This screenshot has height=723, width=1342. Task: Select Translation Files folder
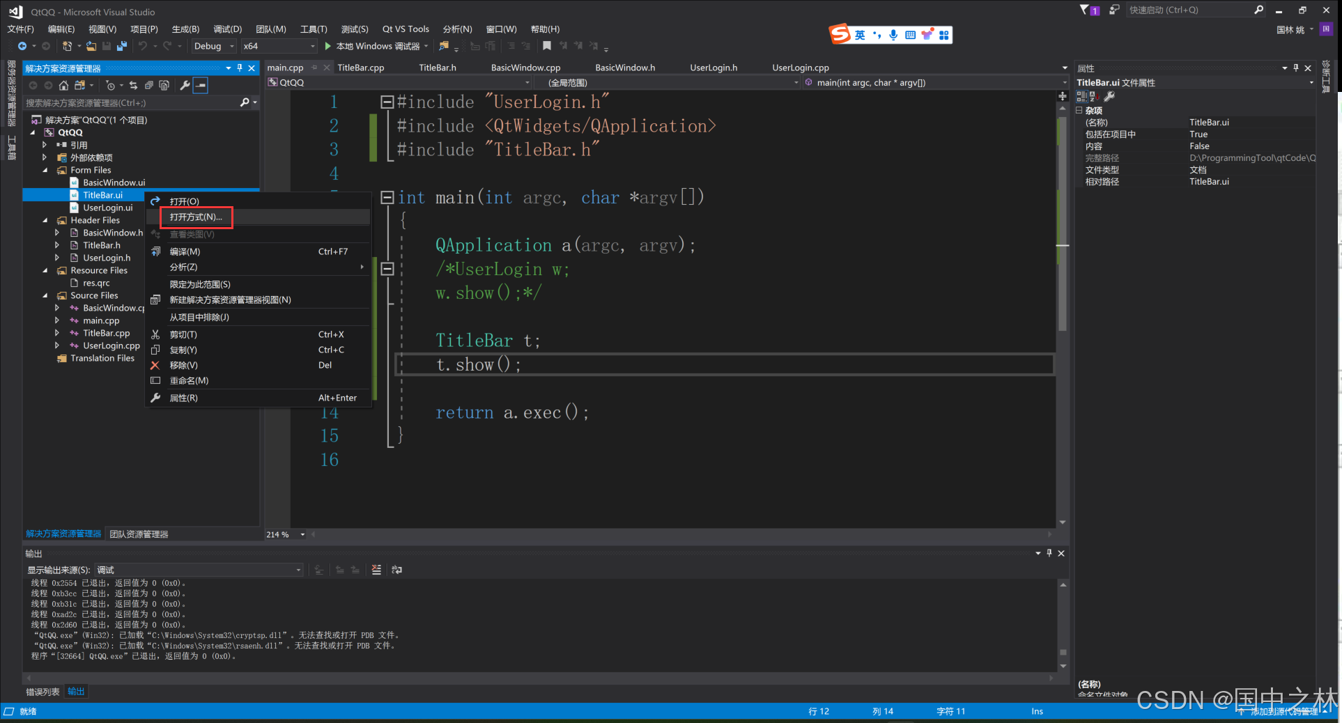pyautogui.click(x=102, y=358)
